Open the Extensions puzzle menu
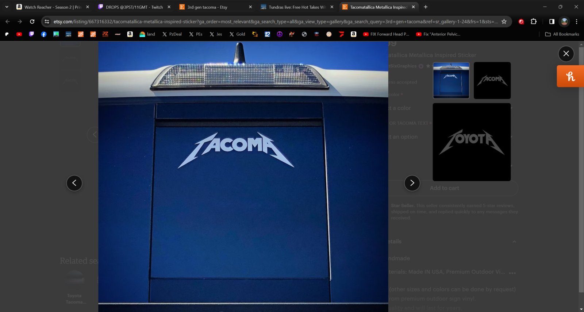This screenshot has width=584, height=312. point(534,22)
